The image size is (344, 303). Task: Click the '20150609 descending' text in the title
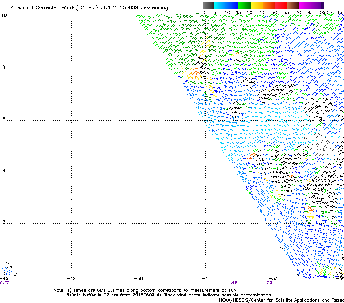[x=141, y=7]
